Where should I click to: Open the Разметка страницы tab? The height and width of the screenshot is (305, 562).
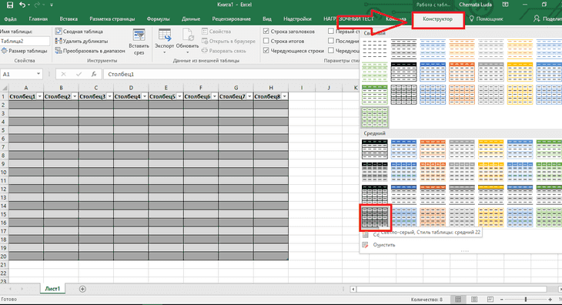112,19
